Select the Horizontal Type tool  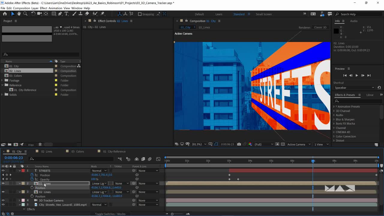[67, 14]
